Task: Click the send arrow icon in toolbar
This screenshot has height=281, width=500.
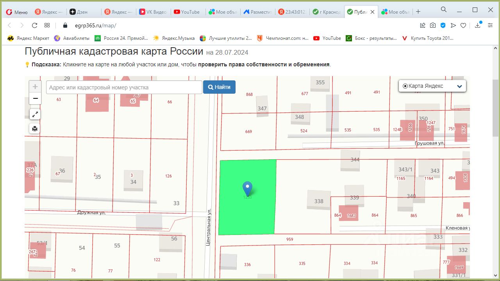Action: click(453, 25)
